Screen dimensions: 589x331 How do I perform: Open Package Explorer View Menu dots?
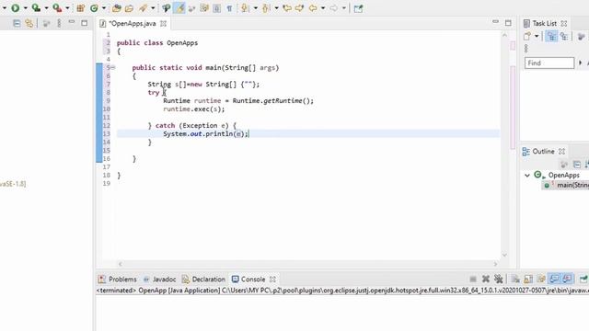tap(59, 23)
